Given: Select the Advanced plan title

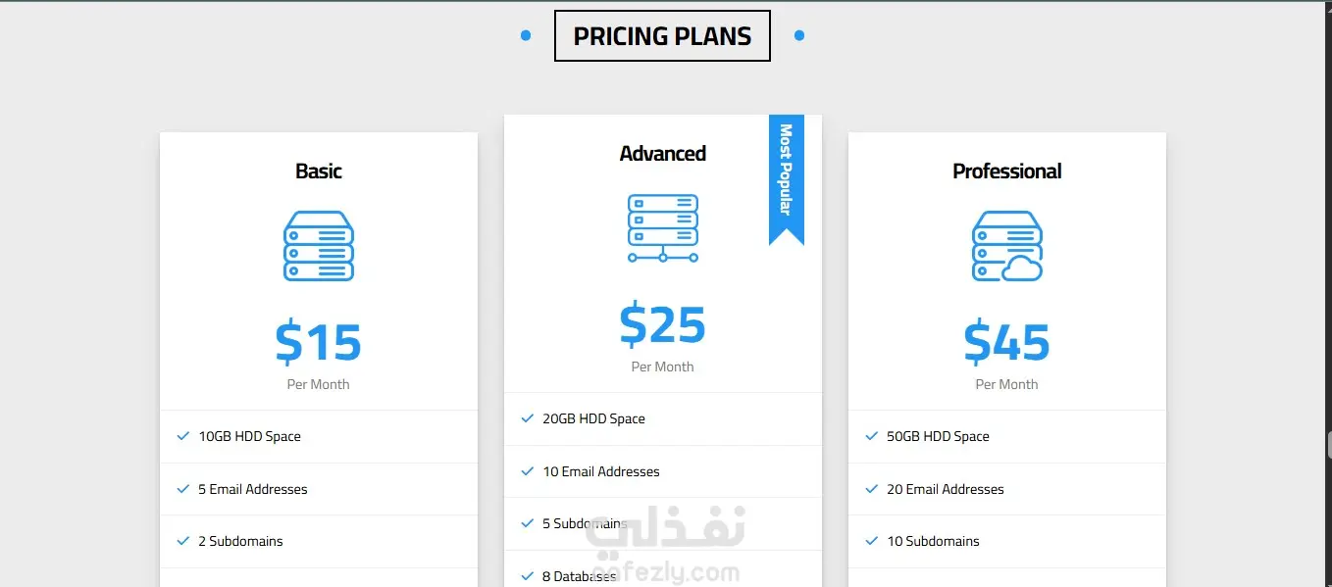Looking at the screenshot, I should [x=663, y=154].
